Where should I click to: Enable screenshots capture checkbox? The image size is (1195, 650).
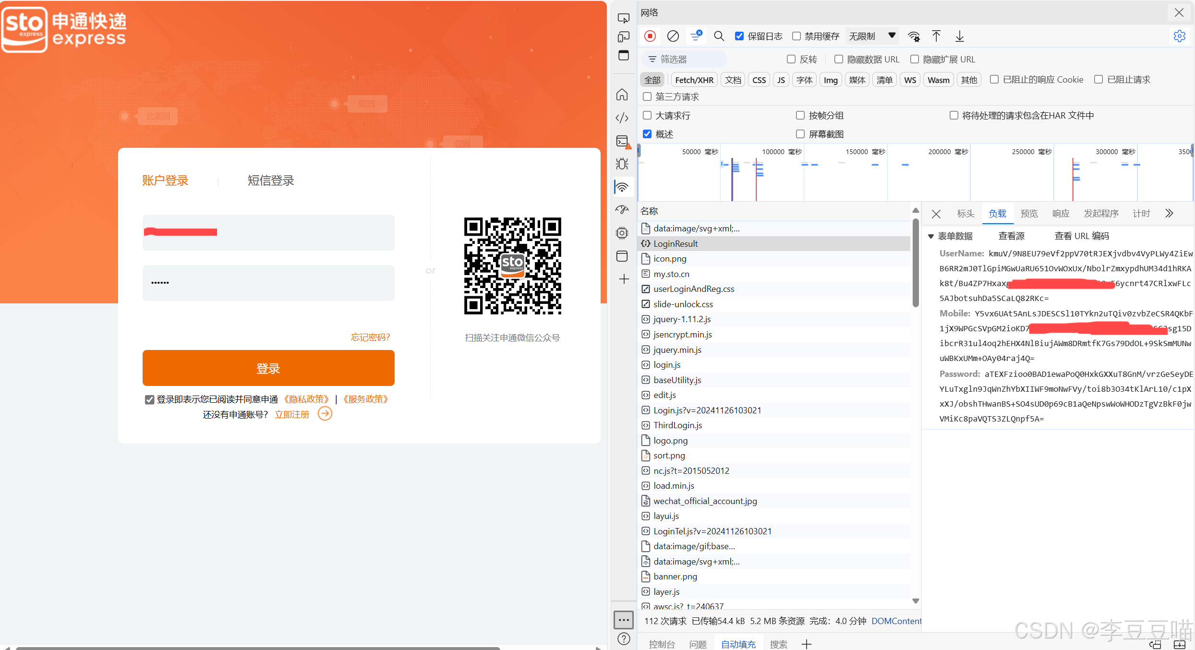coord(800,134)
